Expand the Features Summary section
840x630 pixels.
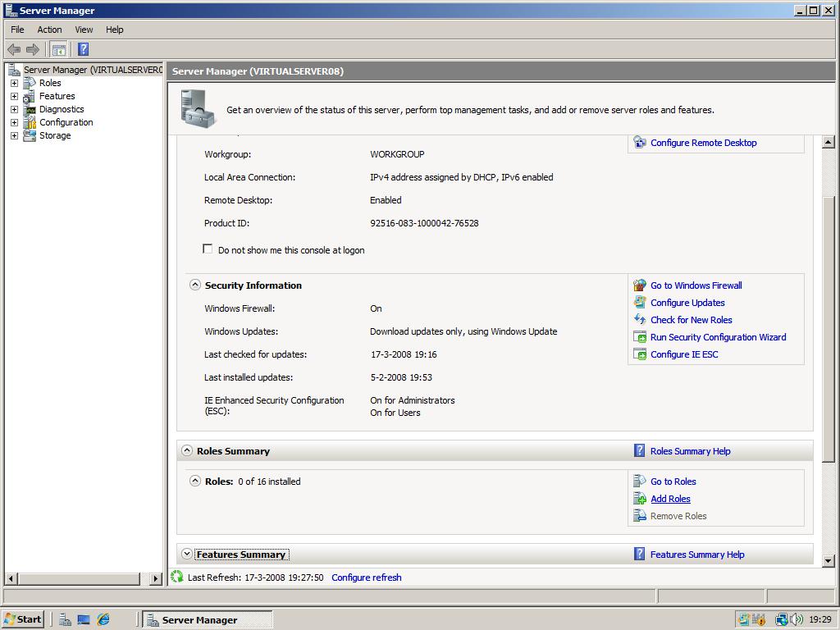pyautogui.click(x=187, y=554)
